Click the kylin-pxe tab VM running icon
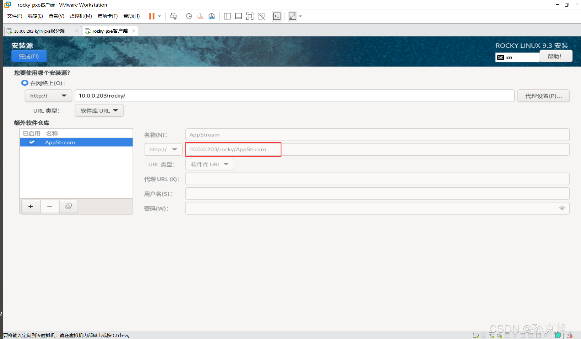This screenshot has width=581, height=339. [x=10, y=31]
